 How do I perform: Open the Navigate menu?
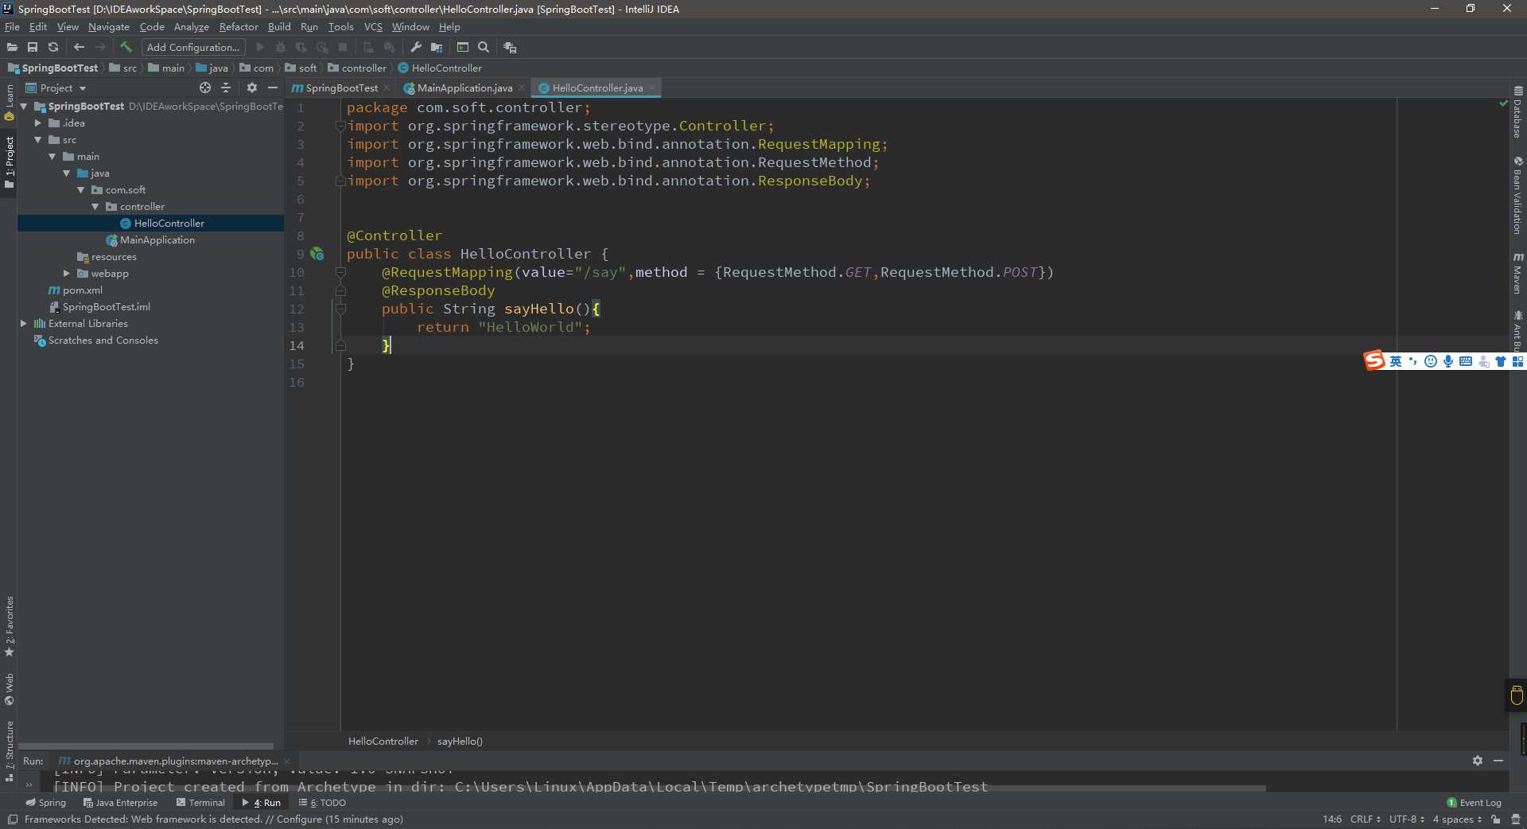pos(109,27)
